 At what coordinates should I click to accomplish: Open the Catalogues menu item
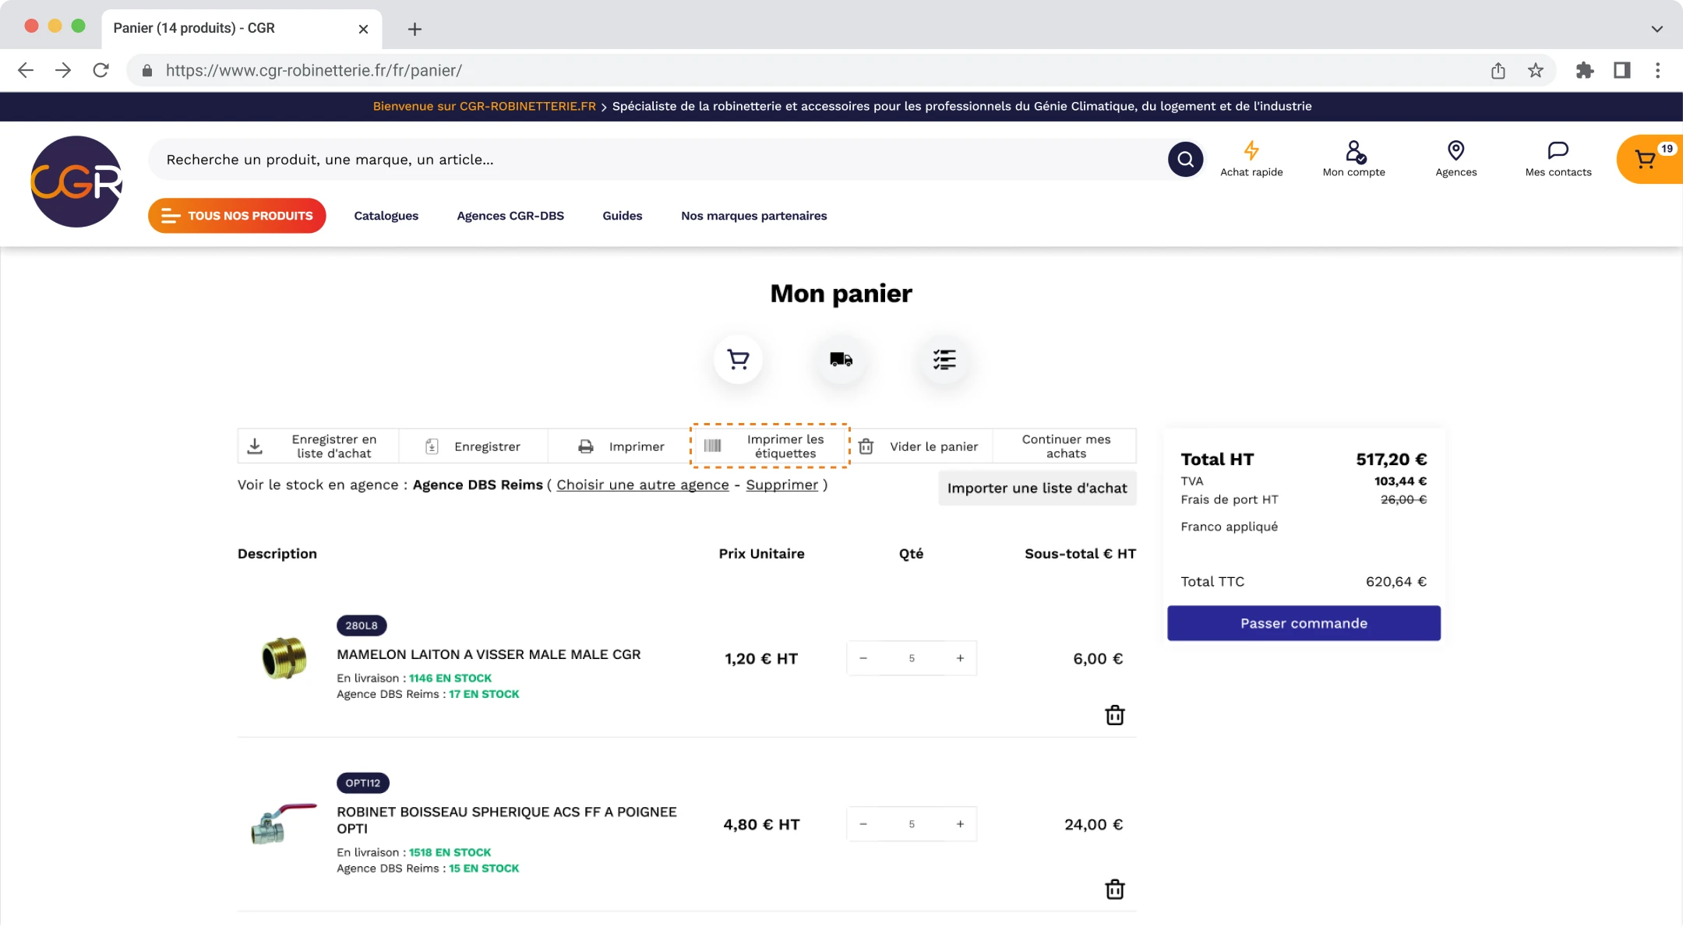coord(386,216)
